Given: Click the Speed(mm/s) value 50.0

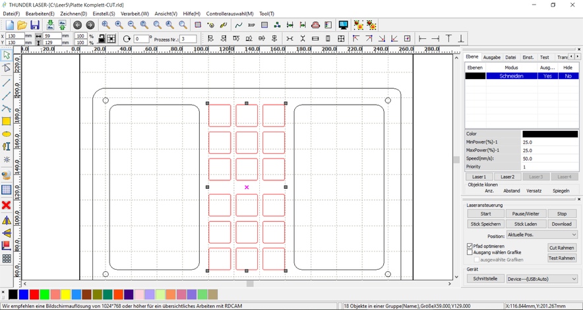Looking at the screenshot, I should tap(550, 159).
